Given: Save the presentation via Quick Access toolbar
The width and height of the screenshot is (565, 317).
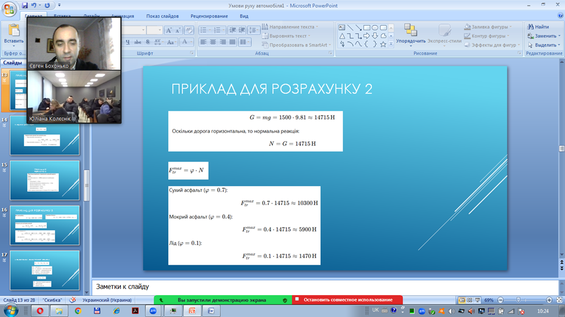Looking at the screenshot, I should point(25,5).
